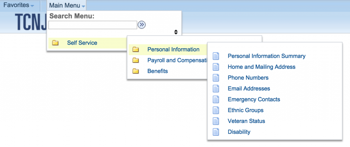This screenshot has width=350, height=147.
Task: Click the Payroll and Compensation folder icon
Action: tap(135, 60)
